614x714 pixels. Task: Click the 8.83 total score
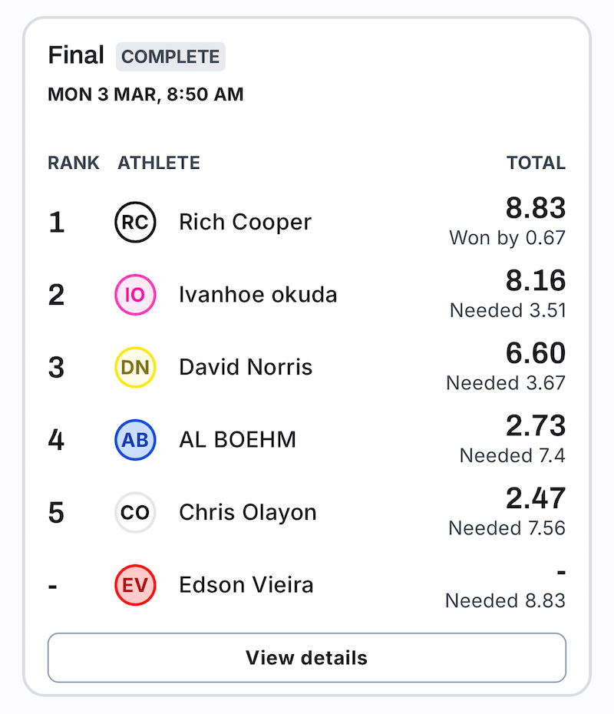[x=536, y=208]
